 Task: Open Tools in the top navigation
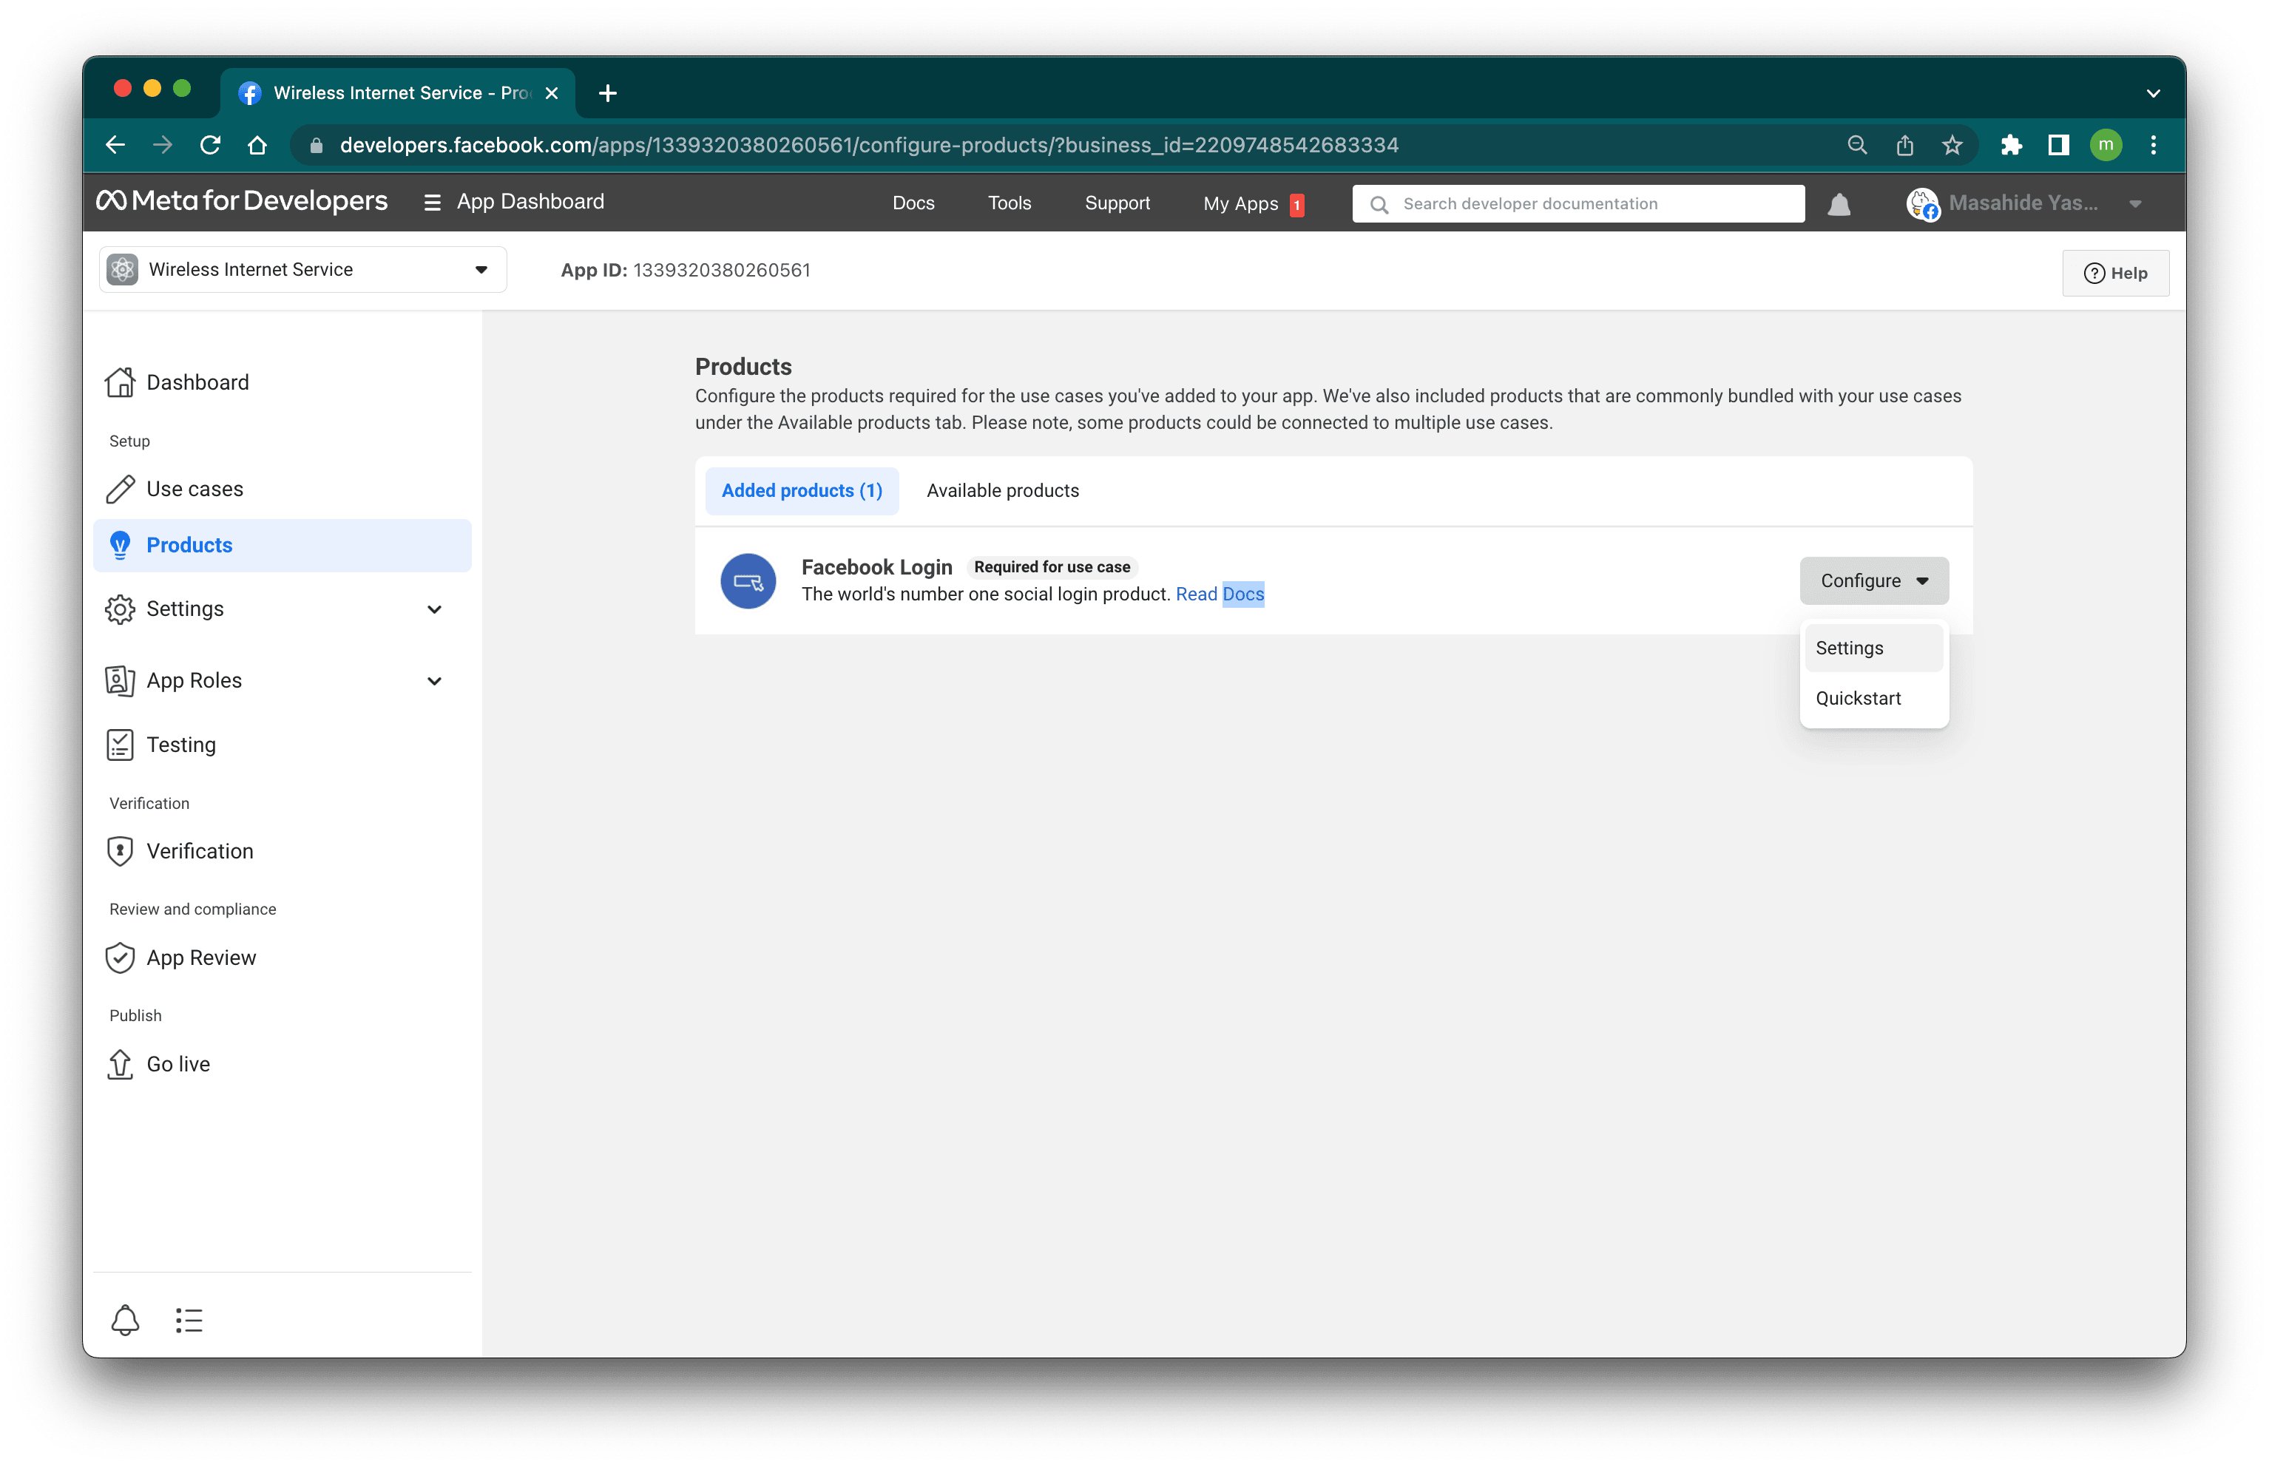(x=1009, y=203)
